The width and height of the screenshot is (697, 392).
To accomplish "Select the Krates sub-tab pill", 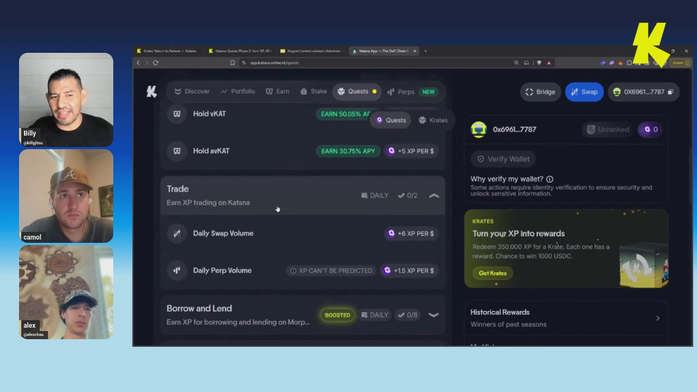I will 433,120.
